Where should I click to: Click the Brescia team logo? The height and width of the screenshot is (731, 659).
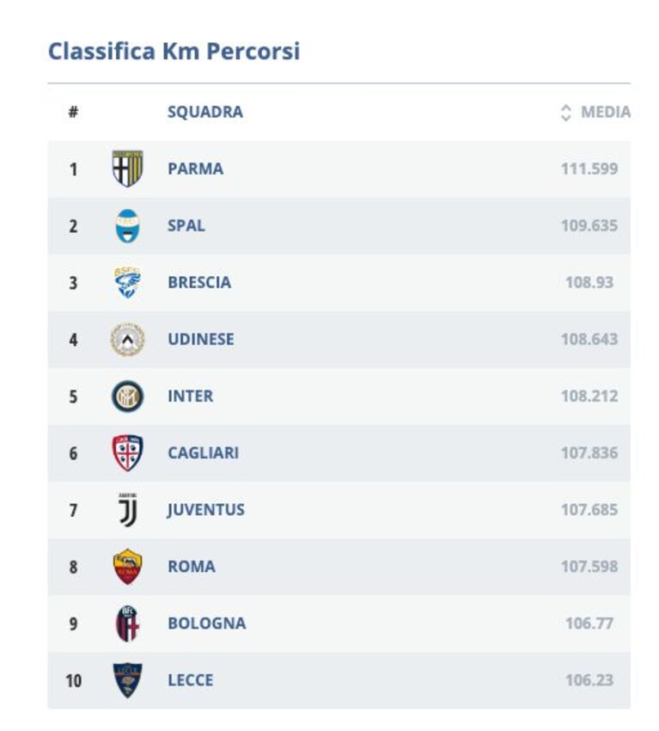tap(127, 283)
